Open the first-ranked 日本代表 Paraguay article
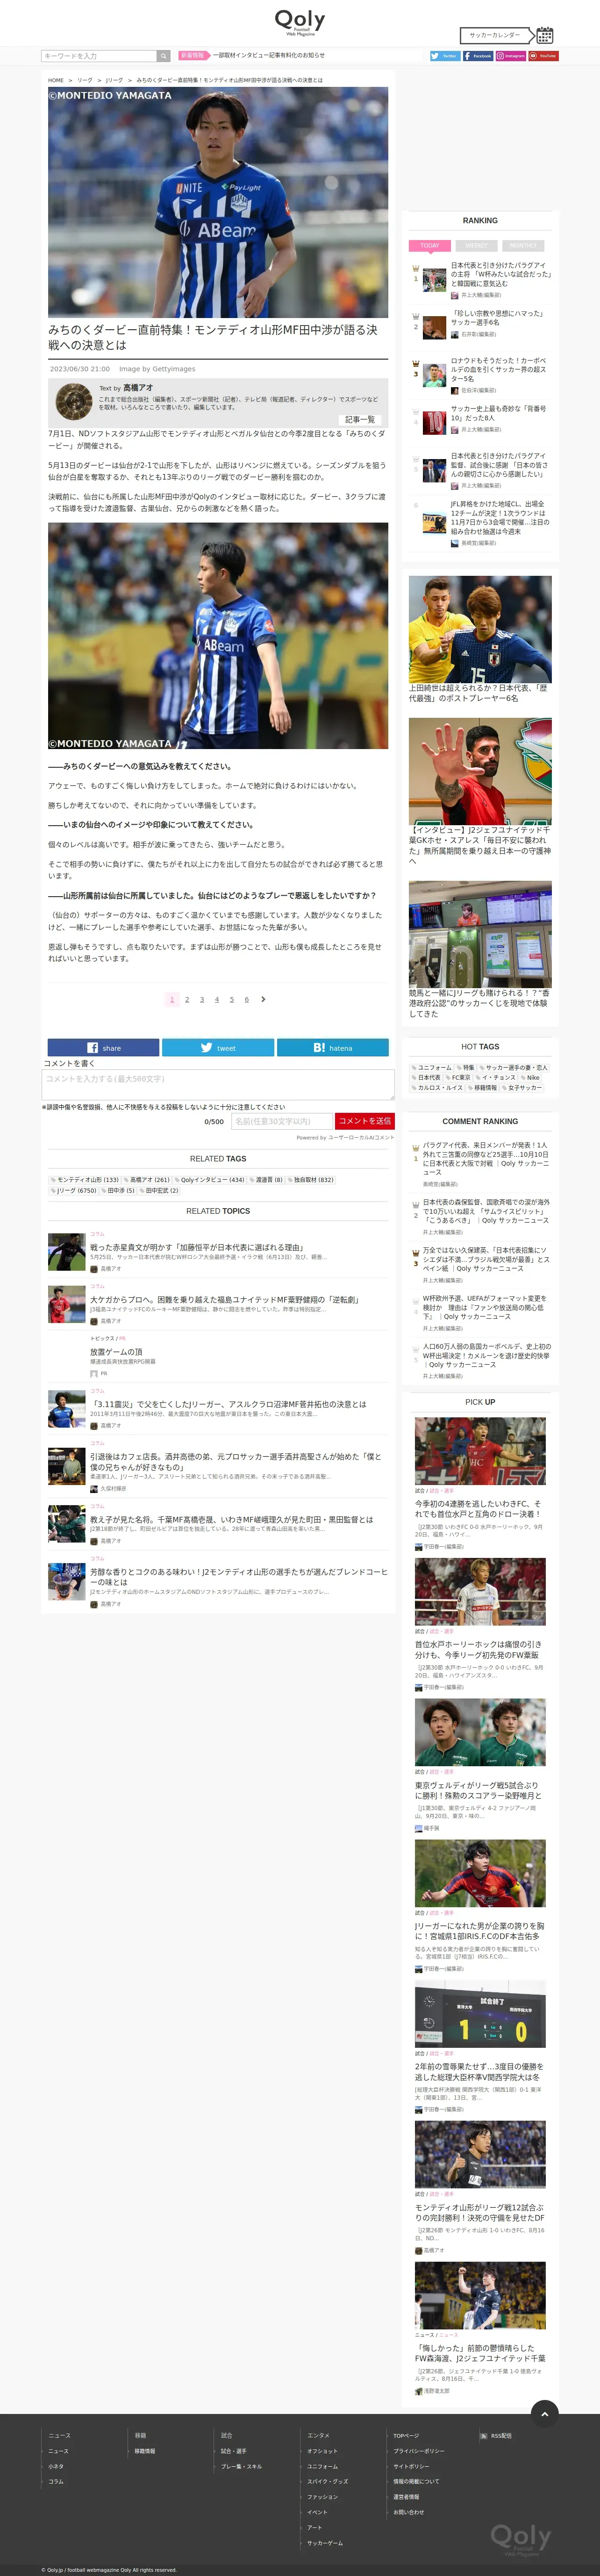600x2576 pixels. [x=500, y=274]
